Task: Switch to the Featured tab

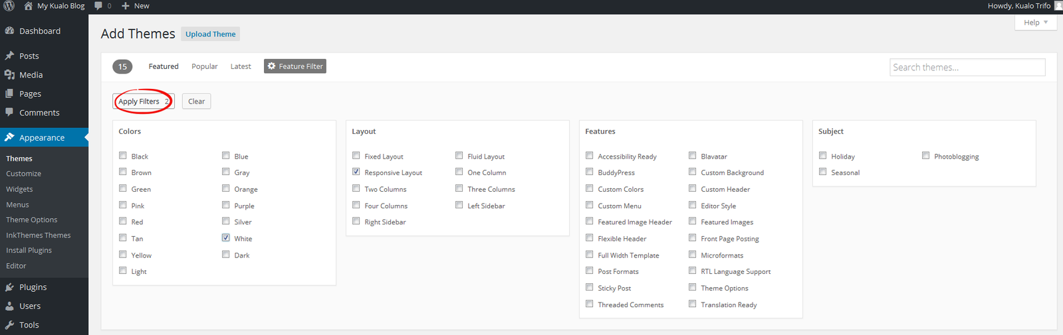Action: [164, 66]
